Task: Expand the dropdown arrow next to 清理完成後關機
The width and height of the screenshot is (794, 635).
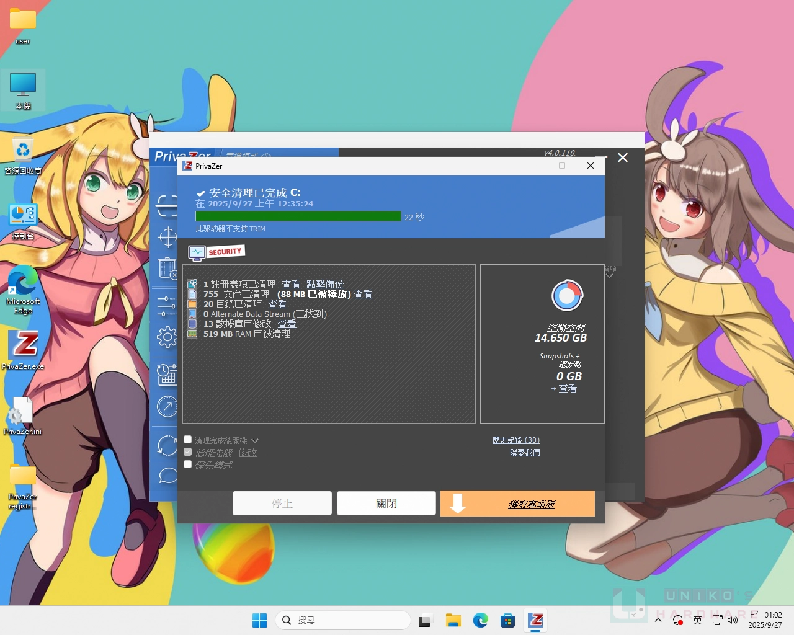Action: coord(255,440)
